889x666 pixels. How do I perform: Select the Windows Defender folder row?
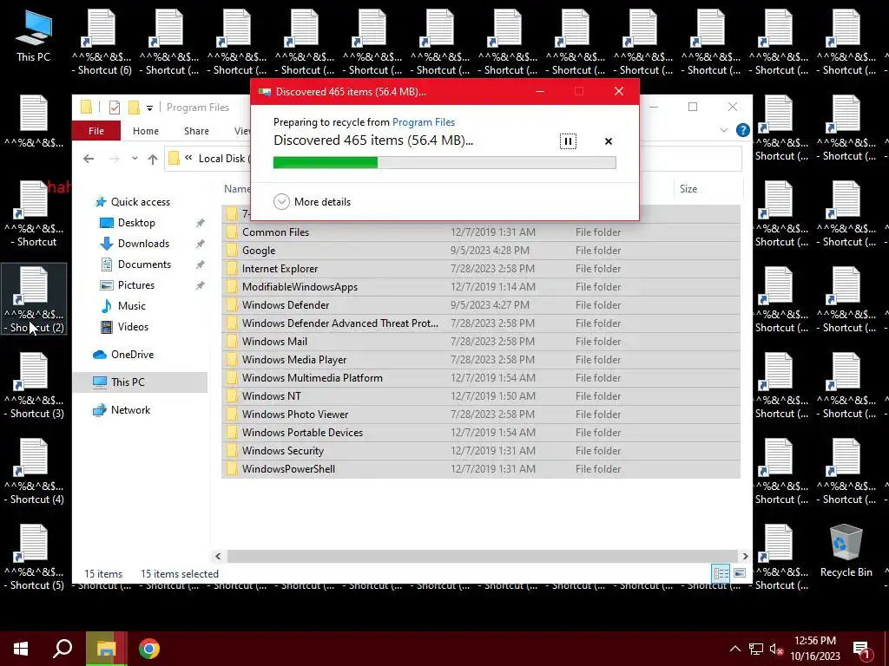pyautogui.click(x=481, y=304)
